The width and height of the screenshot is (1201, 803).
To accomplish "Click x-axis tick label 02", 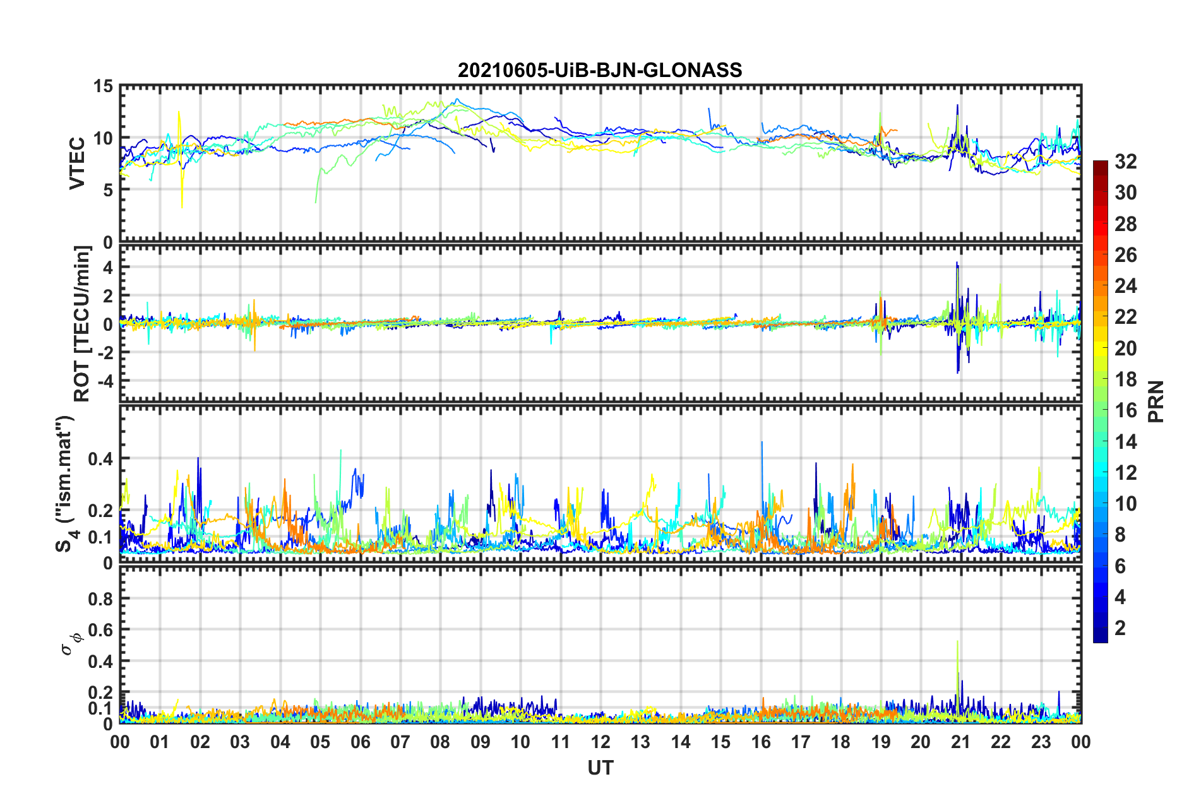I will click(200, 742).
